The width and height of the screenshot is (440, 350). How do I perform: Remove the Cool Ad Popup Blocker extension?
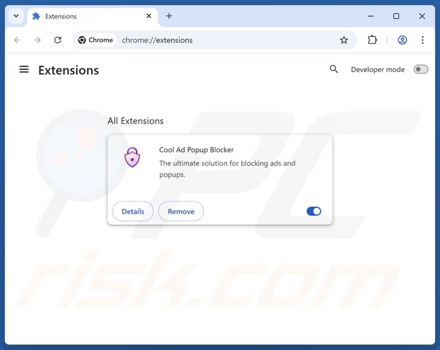coord(181,211)
